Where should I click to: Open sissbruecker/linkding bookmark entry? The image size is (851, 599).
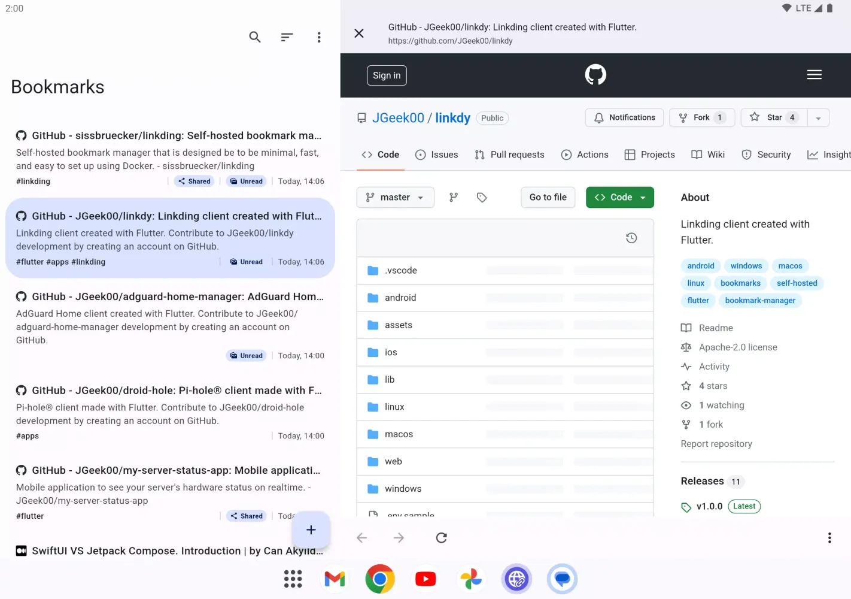170,158
